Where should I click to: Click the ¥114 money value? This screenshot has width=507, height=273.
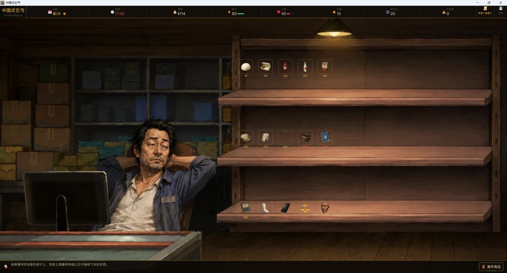(x=181, y=14)
